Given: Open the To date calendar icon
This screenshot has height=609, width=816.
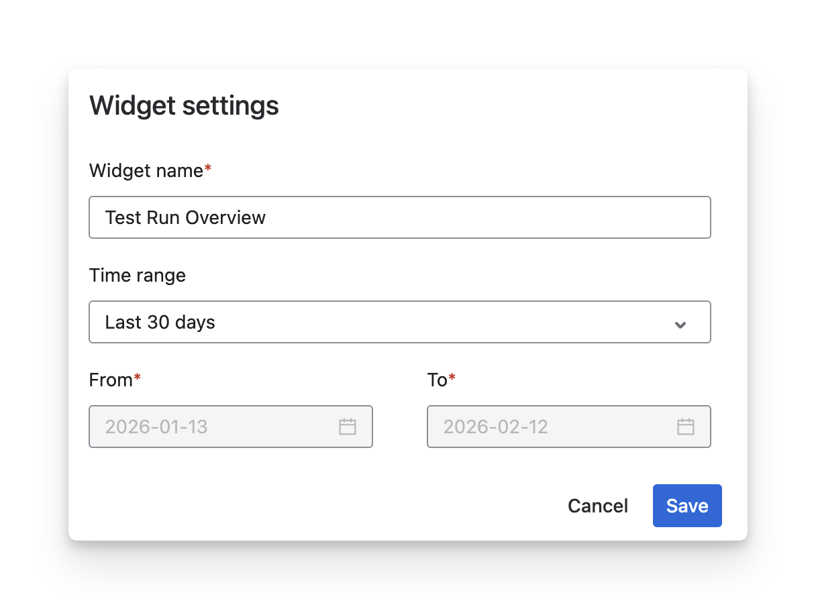Looking at the screenshot, I should tap(685, 427).
